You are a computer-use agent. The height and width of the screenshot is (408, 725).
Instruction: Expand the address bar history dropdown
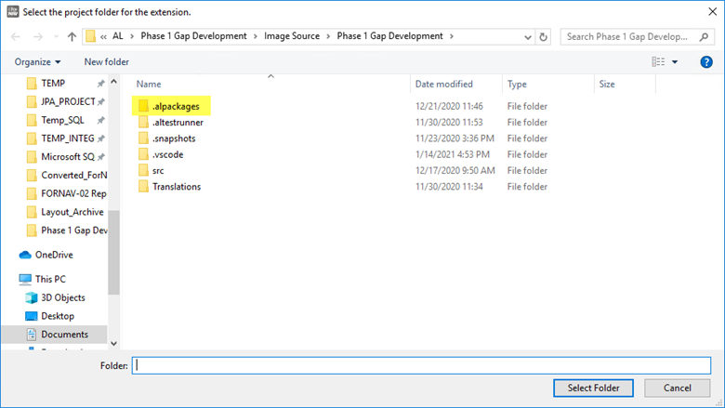526,37
